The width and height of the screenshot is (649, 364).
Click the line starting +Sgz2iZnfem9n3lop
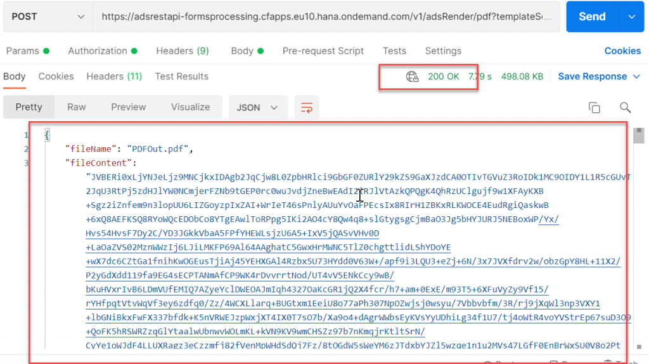pyautogui.click(x=317, y=205)
